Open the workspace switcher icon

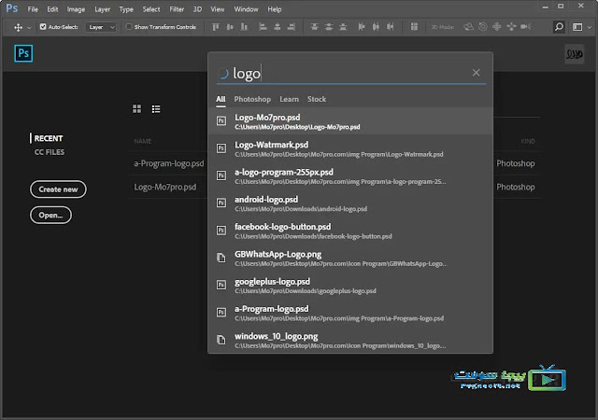[x=577, y=27]
